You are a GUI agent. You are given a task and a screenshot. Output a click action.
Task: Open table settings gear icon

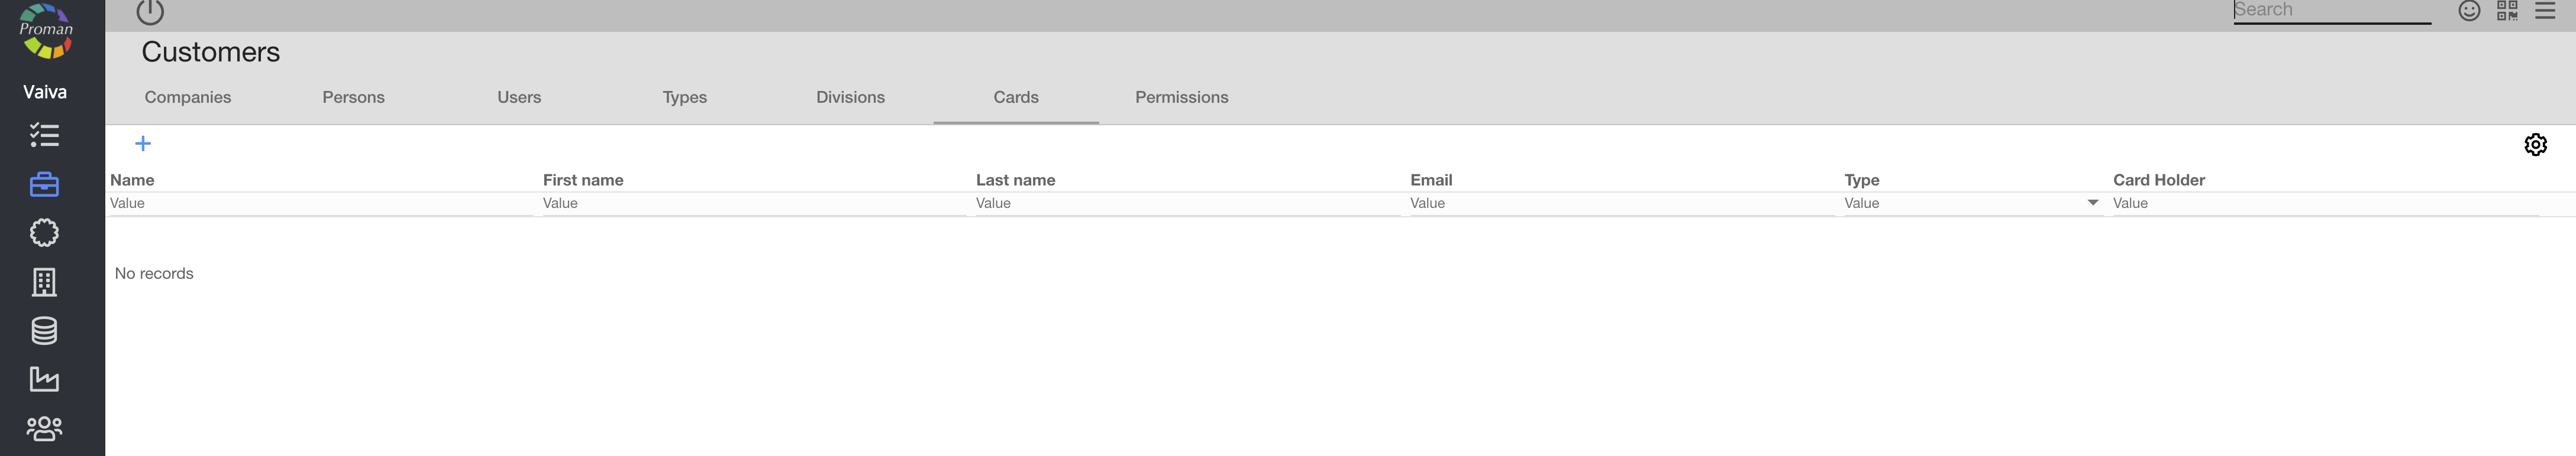coord(2535,145)
